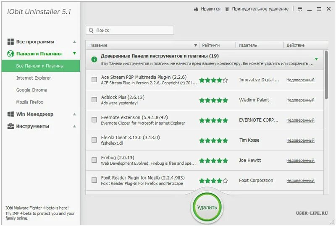Click star rating of FileZilla Client
The width and height of the screenshot is (336, 226).
[x=213, y=140]
